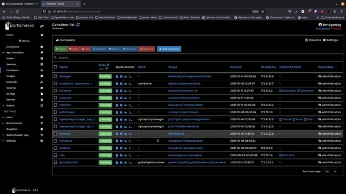Open the Columns selector
The width and height of the screenshot is (346, 194).
(313, 40)
